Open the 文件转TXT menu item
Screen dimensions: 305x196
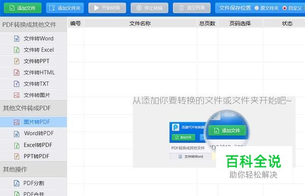coord(34,84)
